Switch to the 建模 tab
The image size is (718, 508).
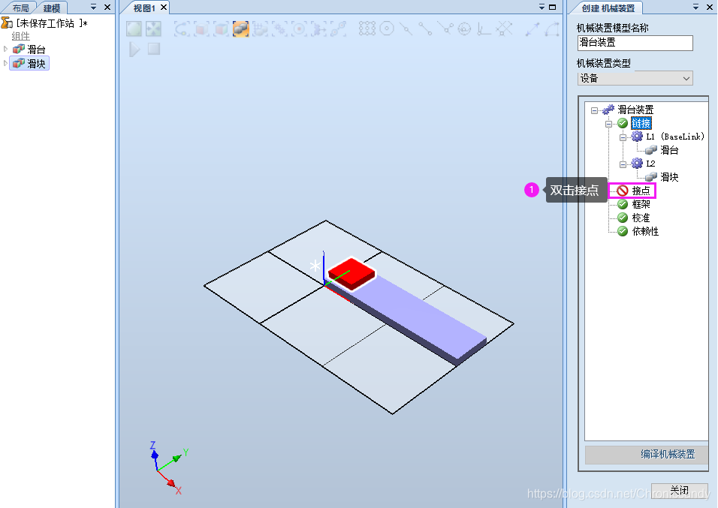[52, 8]
